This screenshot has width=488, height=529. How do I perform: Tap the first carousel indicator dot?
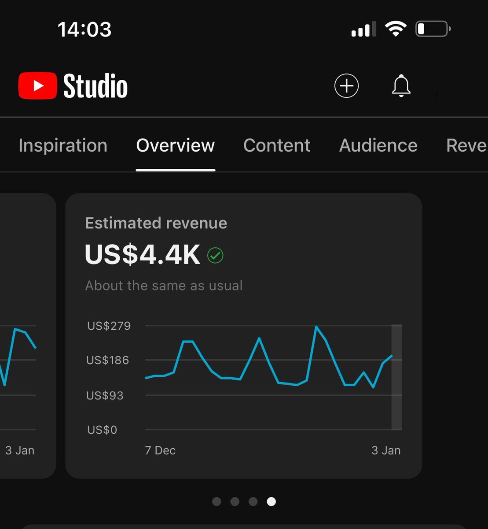coord(216,502)
